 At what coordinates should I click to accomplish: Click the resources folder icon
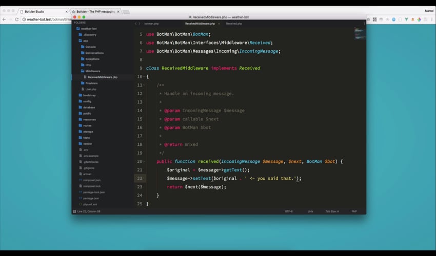pos(81,119)
